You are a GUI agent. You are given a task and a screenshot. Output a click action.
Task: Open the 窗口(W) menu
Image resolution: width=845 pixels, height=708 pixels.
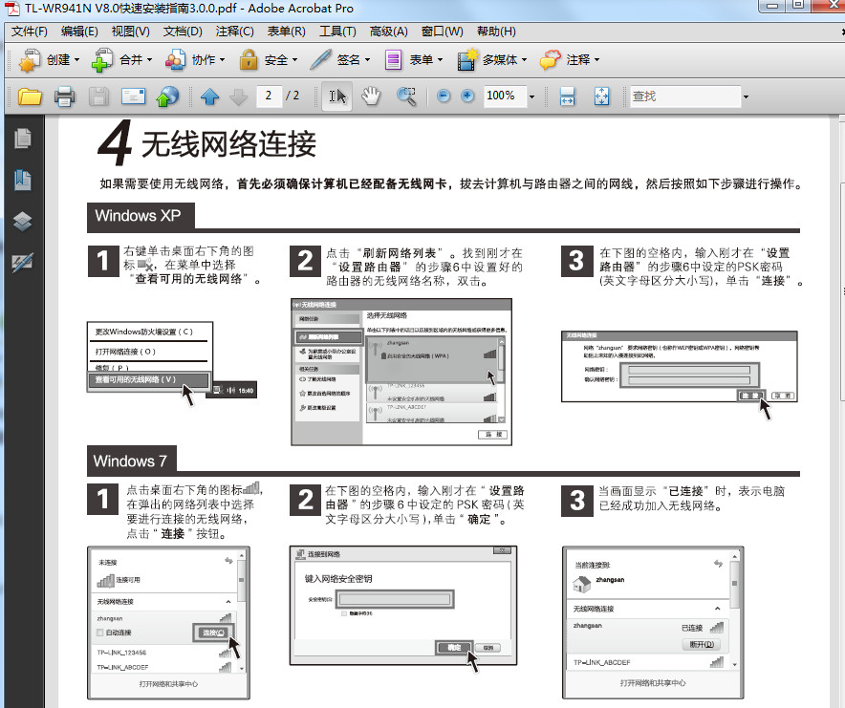442,32
